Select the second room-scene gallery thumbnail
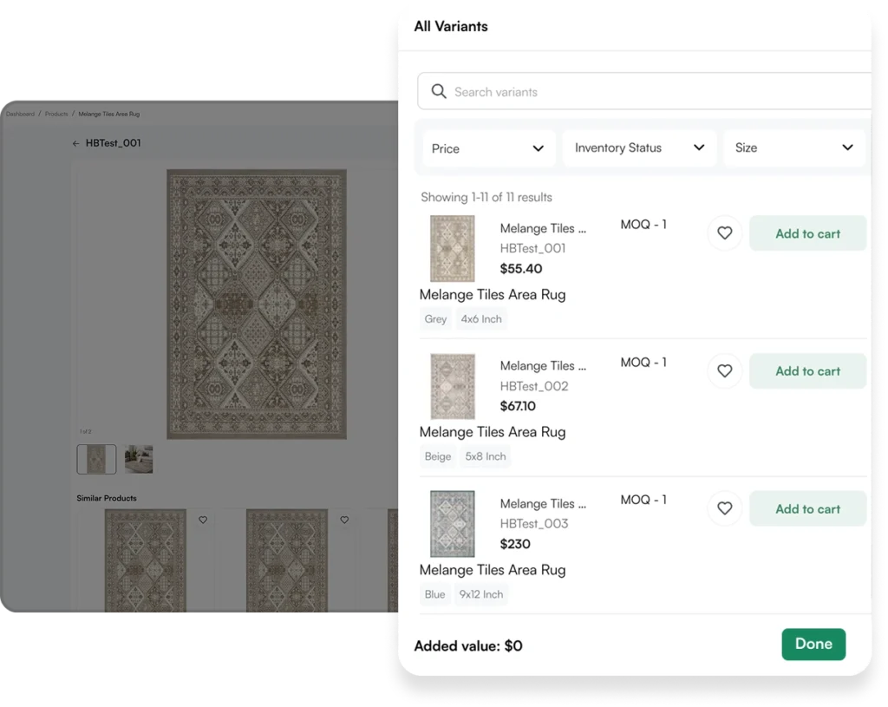Viewport: 888px width, 707px height. 139,460
